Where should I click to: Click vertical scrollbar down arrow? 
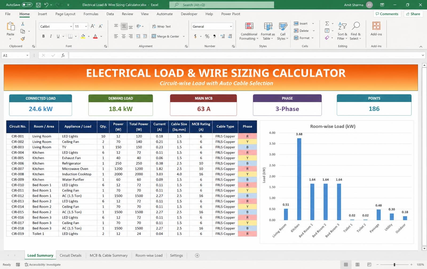coord(424,248)
